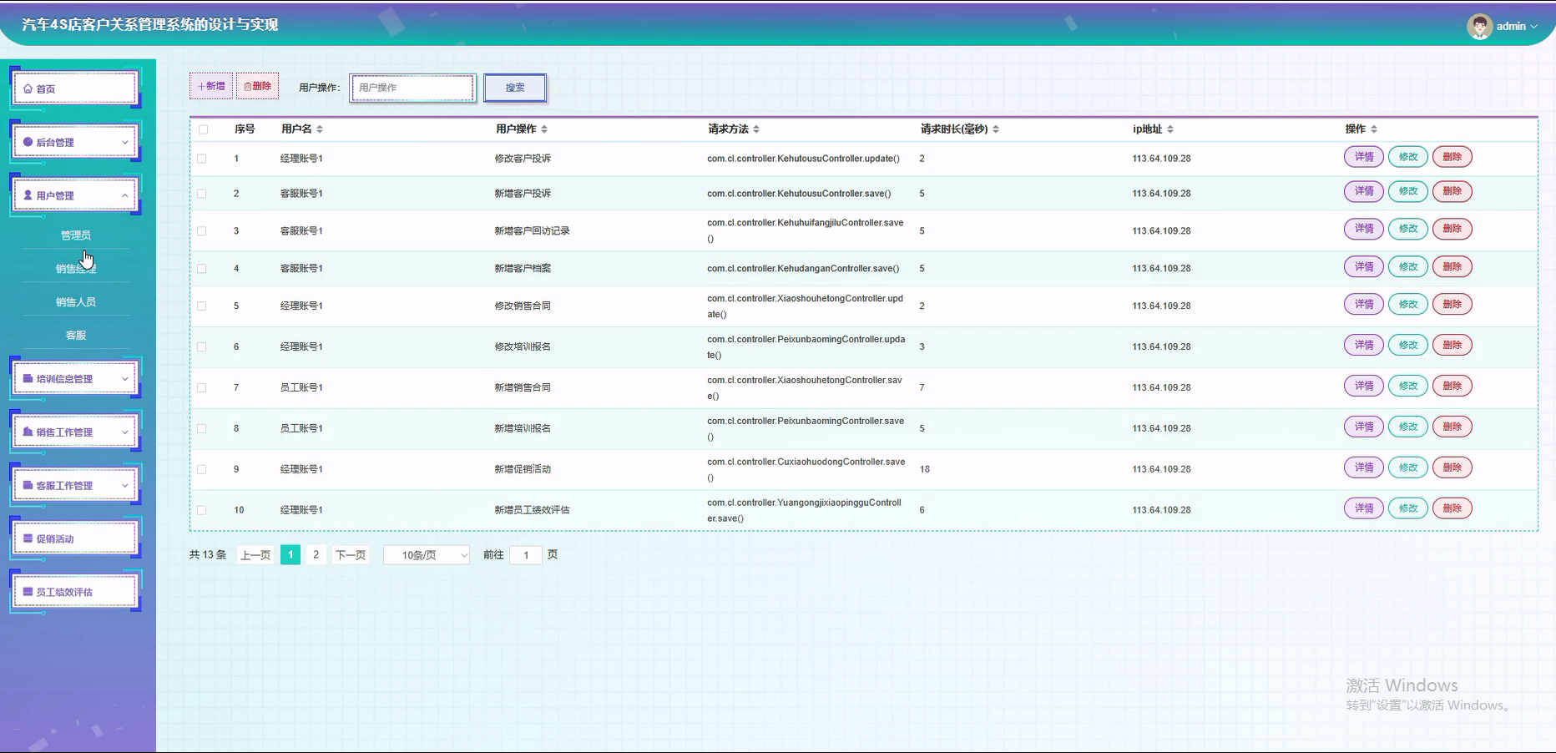Click the 用户管理 person icon
This screenshot has width=1556, height=753.
pyautogui.click(x=28, y=195)
